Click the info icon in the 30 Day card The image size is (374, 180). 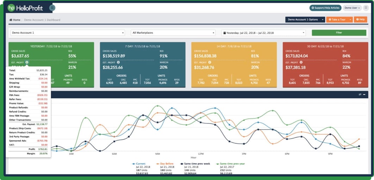301,62
